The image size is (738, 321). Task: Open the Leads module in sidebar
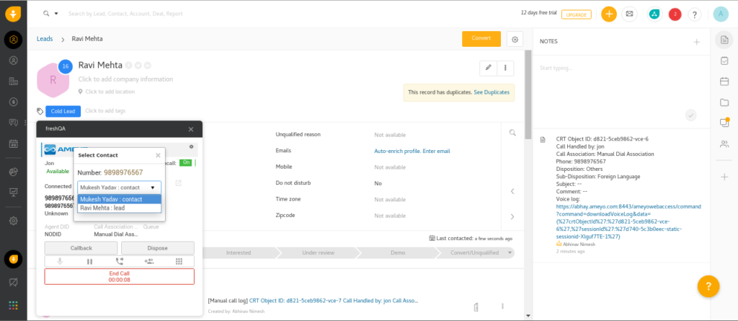[14, 40]
